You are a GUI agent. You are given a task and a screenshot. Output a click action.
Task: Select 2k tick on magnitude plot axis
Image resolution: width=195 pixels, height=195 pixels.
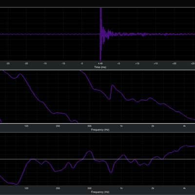(x=153, y=188)
